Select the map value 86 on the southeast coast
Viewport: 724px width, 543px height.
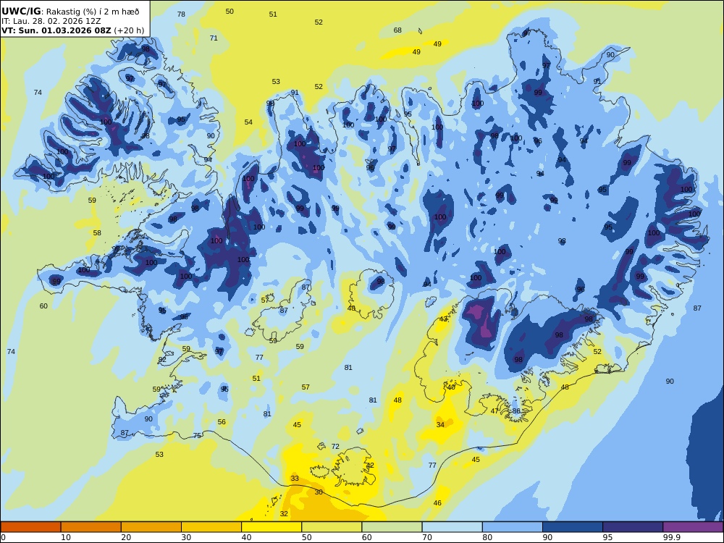pyautogui.click(x=516, y=411)
